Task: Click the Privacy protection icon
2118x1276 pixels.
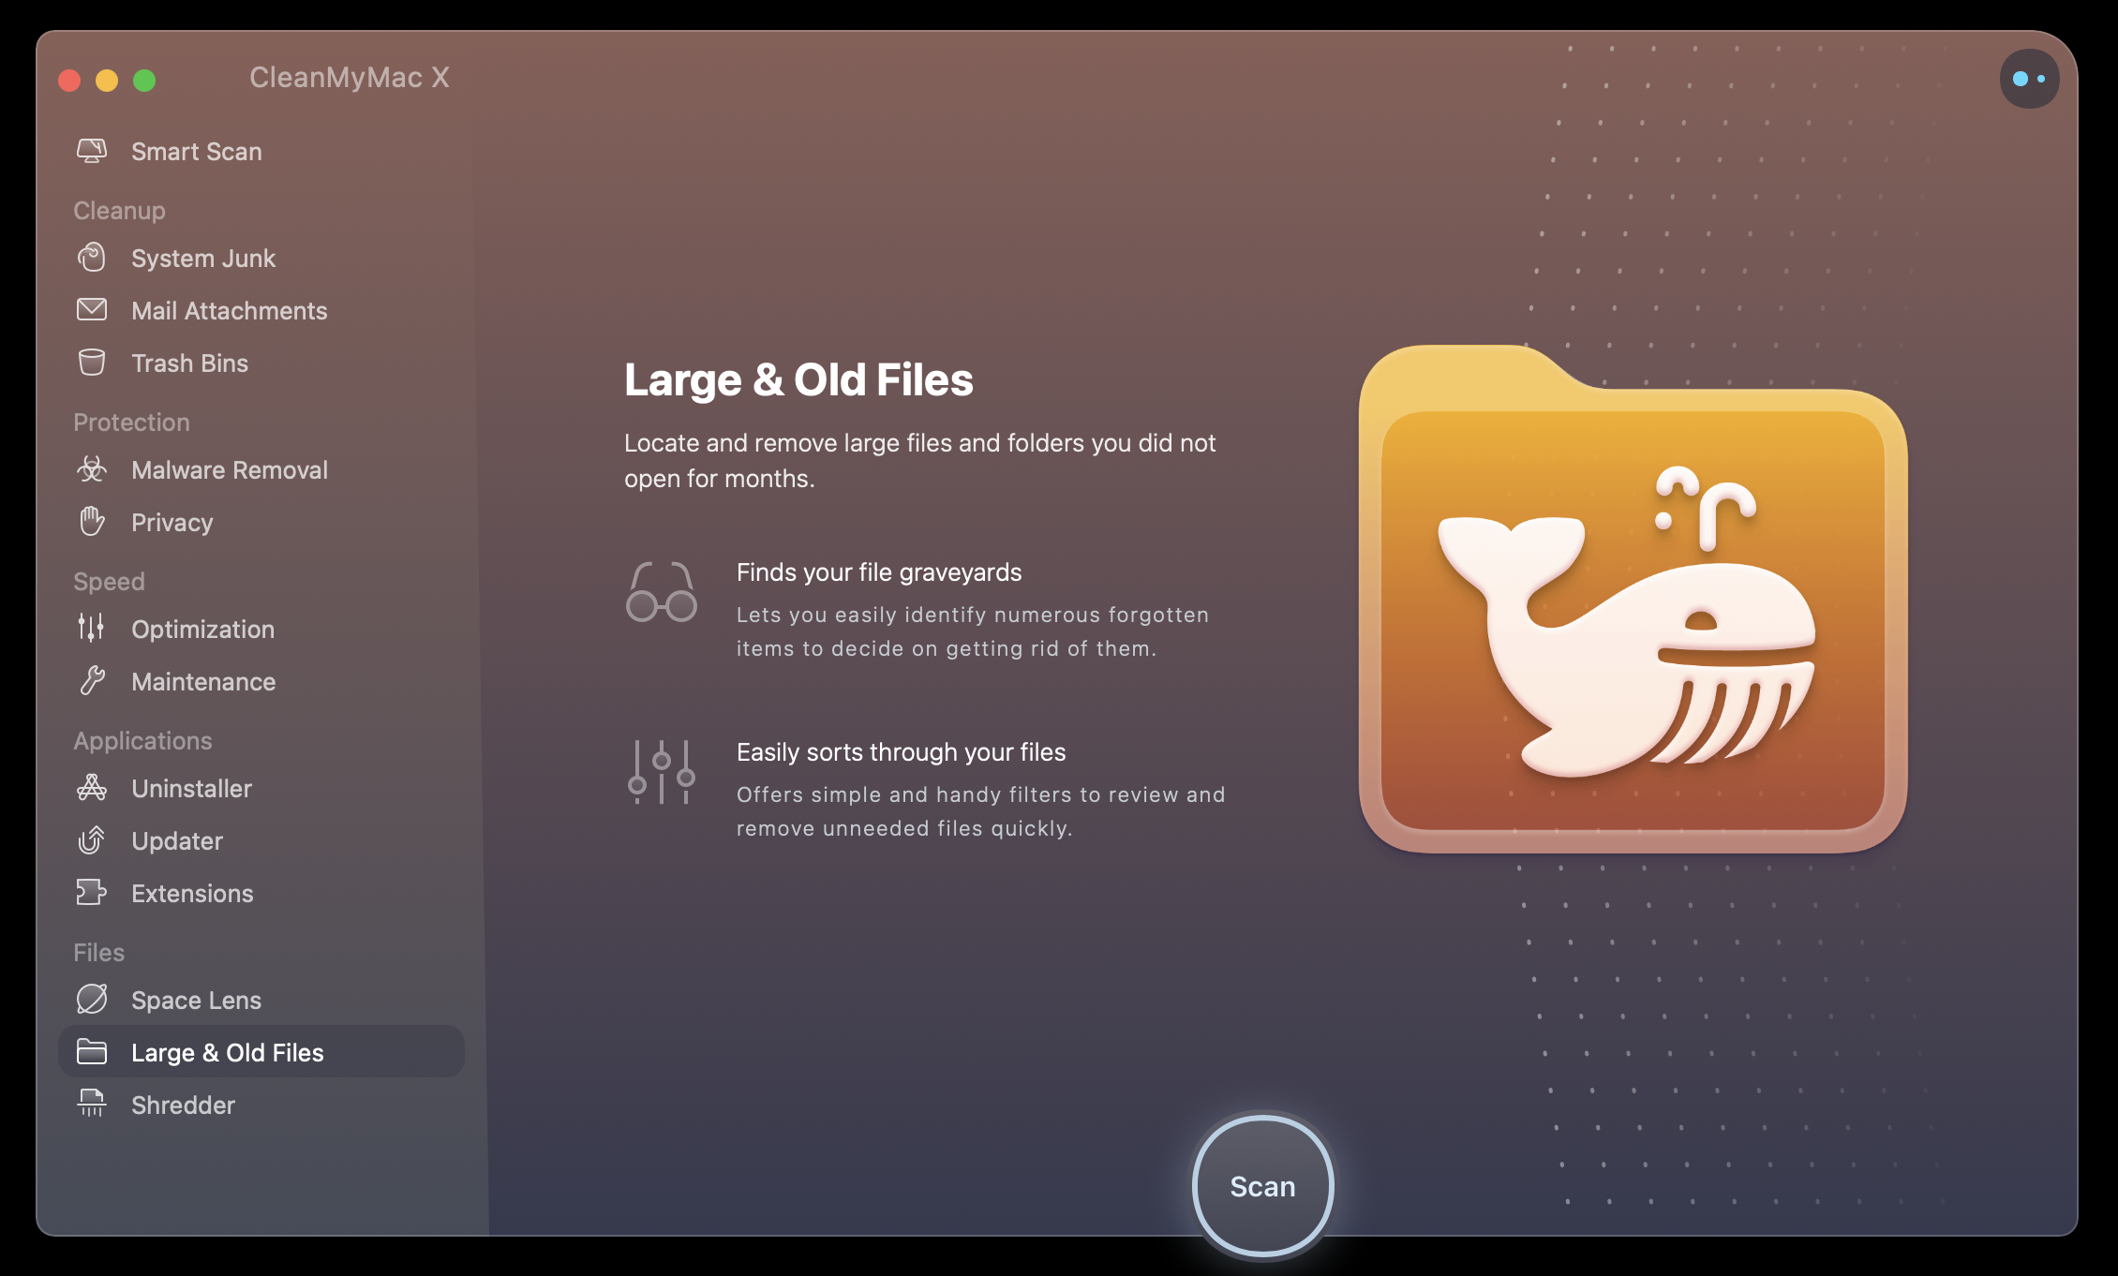Action: [x=92, y=520]
